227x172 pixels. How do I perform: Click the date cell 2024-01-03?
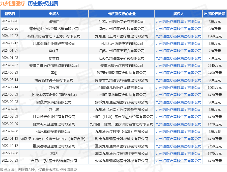coord(10,58)
